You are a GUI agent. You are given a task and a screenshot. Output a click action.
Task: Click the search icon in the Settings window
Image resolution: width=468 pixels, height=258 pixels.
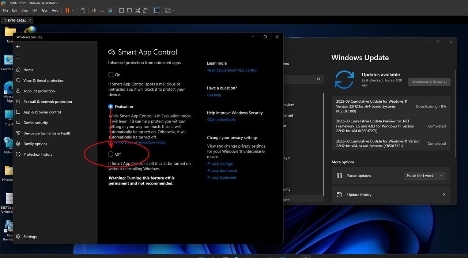[x=318, y=79]
